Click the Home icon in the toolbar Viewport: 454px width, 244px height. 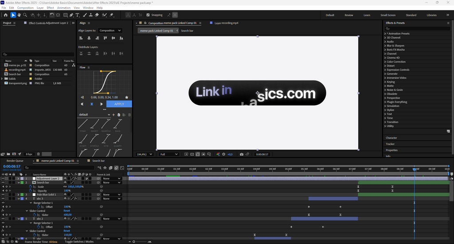tap(6, 15)
